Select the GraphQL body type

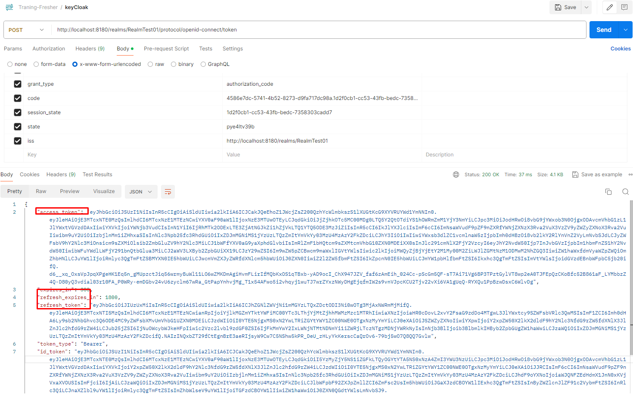click(x=203, y=64)
